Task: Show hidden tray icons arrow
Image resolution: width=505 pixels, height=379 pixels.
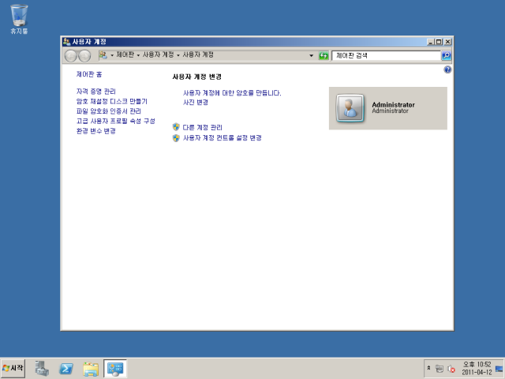Action: pyautogui.click(x=428, y=368)
